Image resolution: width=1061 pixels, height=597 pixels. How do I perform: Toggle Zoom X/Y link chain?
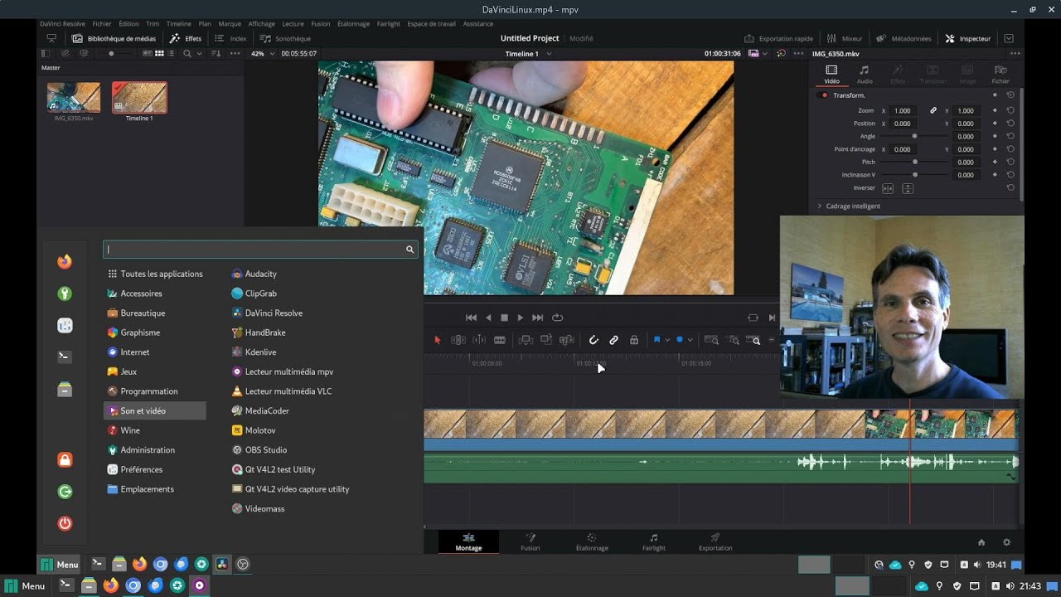point(933,110)
